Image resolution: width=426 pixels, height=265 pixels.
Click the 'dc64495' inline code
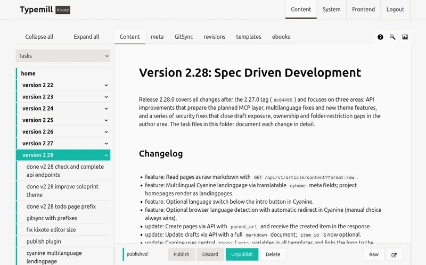(x=283, y=100)
